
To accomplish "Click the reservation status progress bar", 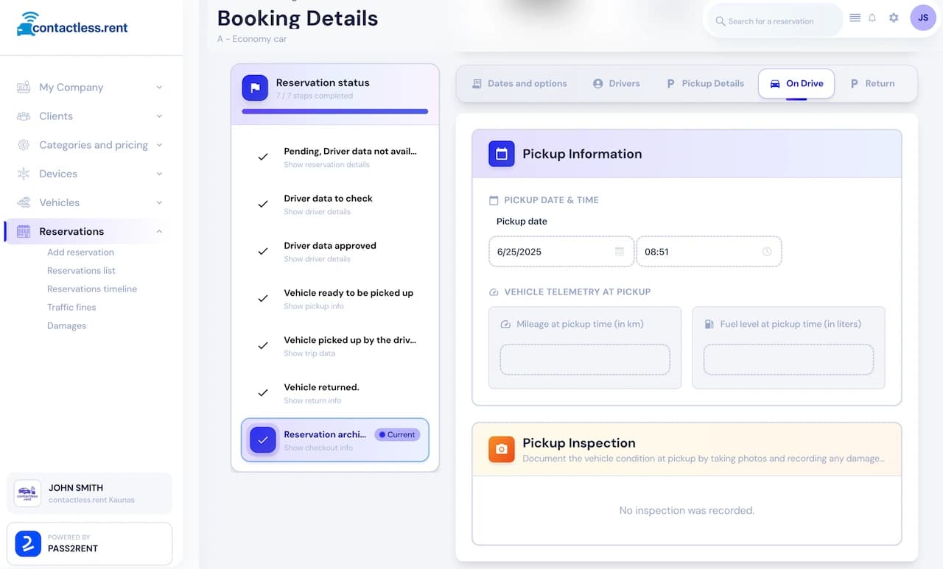I will pos(335,112).
